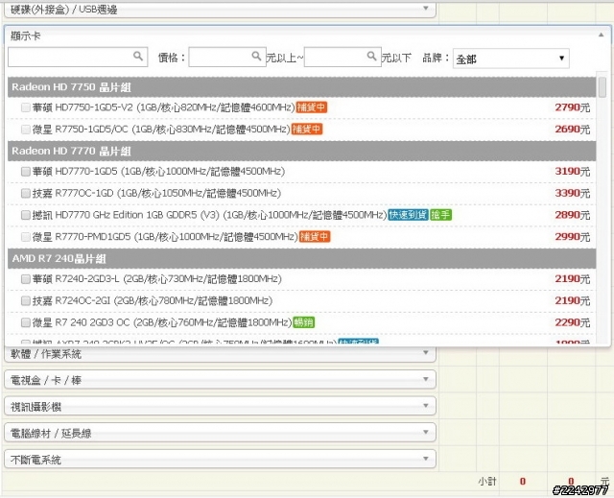Click 補貨中 tag on 微星 R7750
This screenshot has width=614, height=498.
(x=307, y=130)
